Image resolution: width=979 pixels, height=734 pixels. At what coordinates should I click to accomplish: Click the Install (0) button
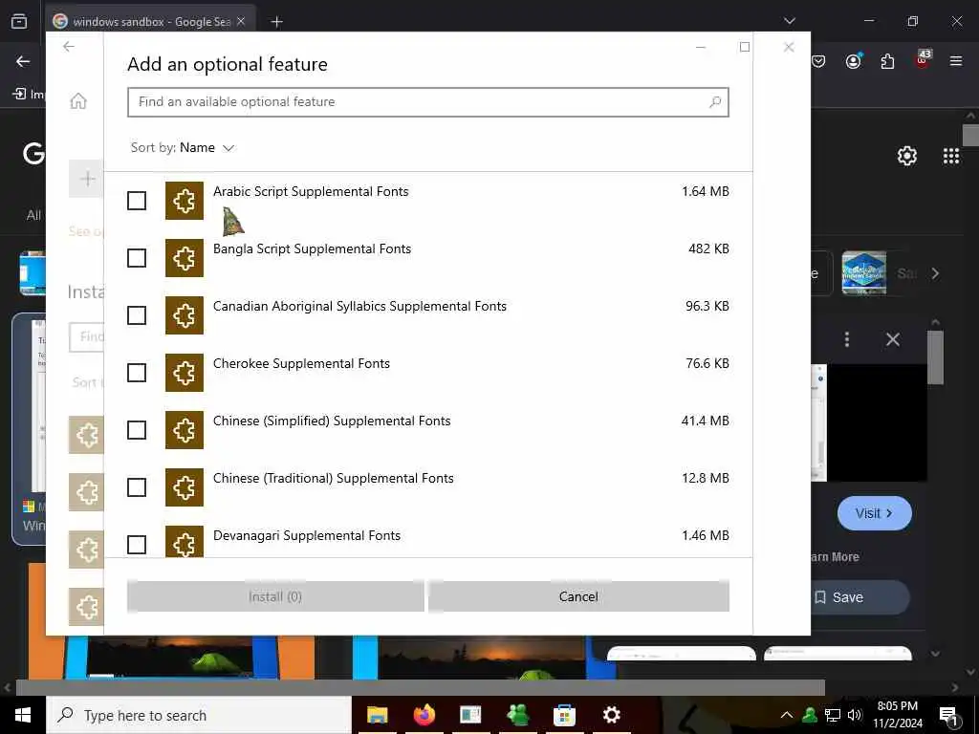point(275,596)
